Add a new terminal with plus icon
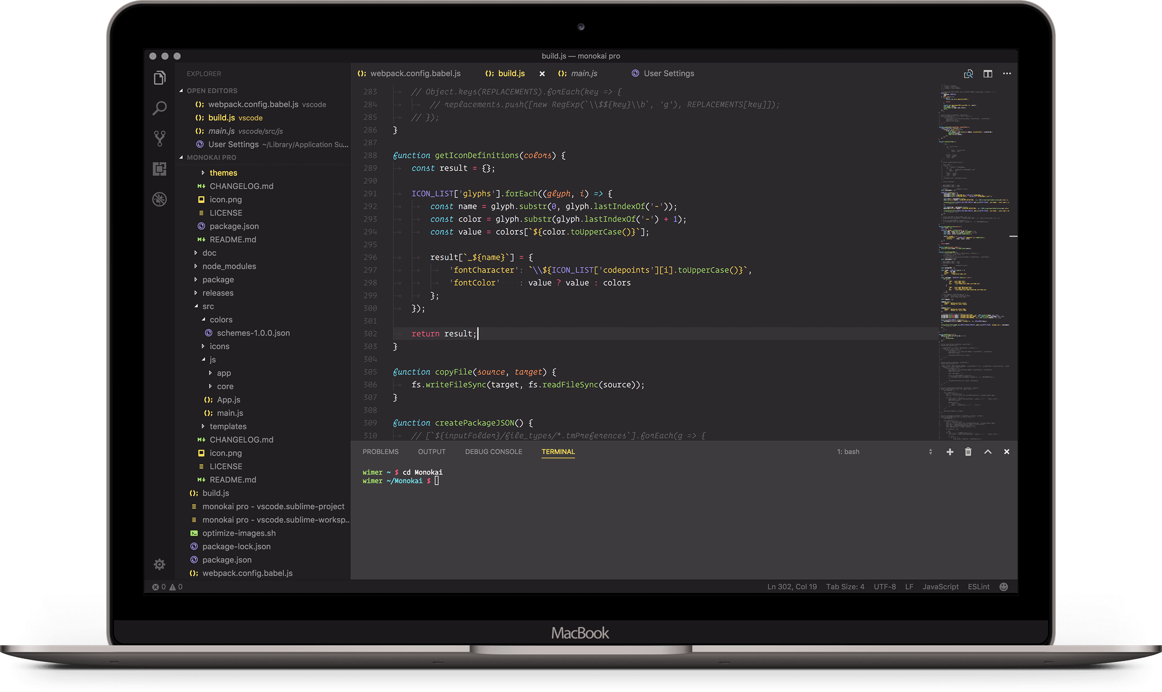 (x=950, y=452)
